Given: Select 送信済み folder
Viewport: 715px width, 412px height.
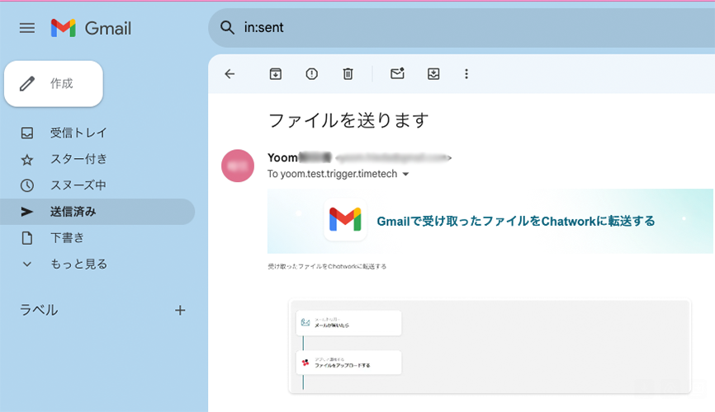Looking at the screenshot, I should click(97, 212).
